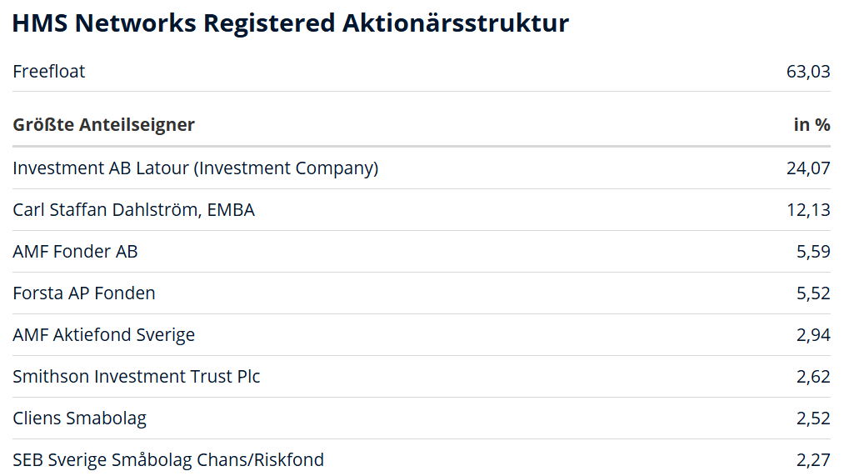
Task: Open the AMF Fonder AB entry
Action: (75, 252)
